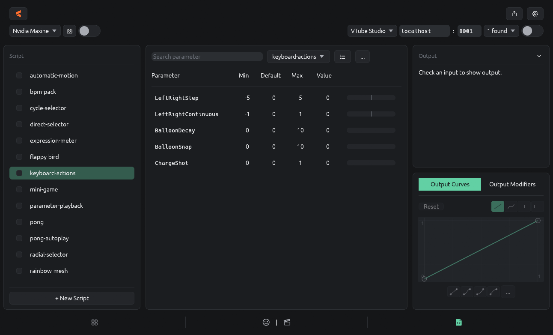Image resolution: width=553 pixels, height=335 pixels.
Task: Click the list view icon beside keyboard-actions dropdown
Action: [342, 57]
